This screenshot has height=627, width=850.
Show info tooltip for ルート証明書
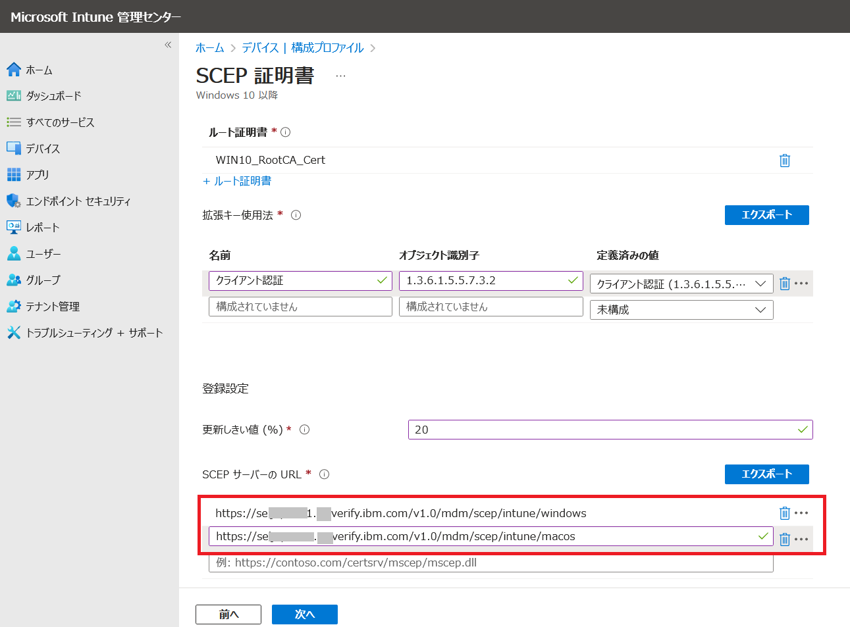pyautogui.click(x=285, y=132)
